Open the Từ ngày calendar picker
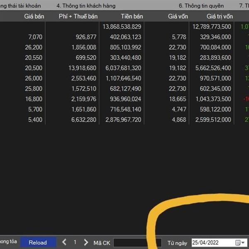 240,243
